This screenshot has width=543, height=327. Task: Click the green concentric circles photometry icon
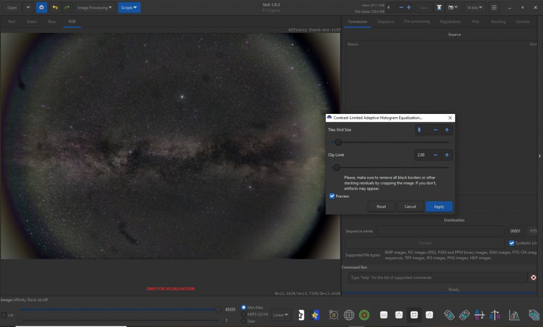click(x=364, y=315)
